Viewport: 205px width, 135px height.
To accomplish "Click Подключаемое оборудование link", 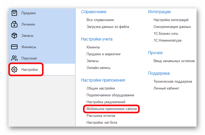I will pyautogui.click(x=110, y=95).
